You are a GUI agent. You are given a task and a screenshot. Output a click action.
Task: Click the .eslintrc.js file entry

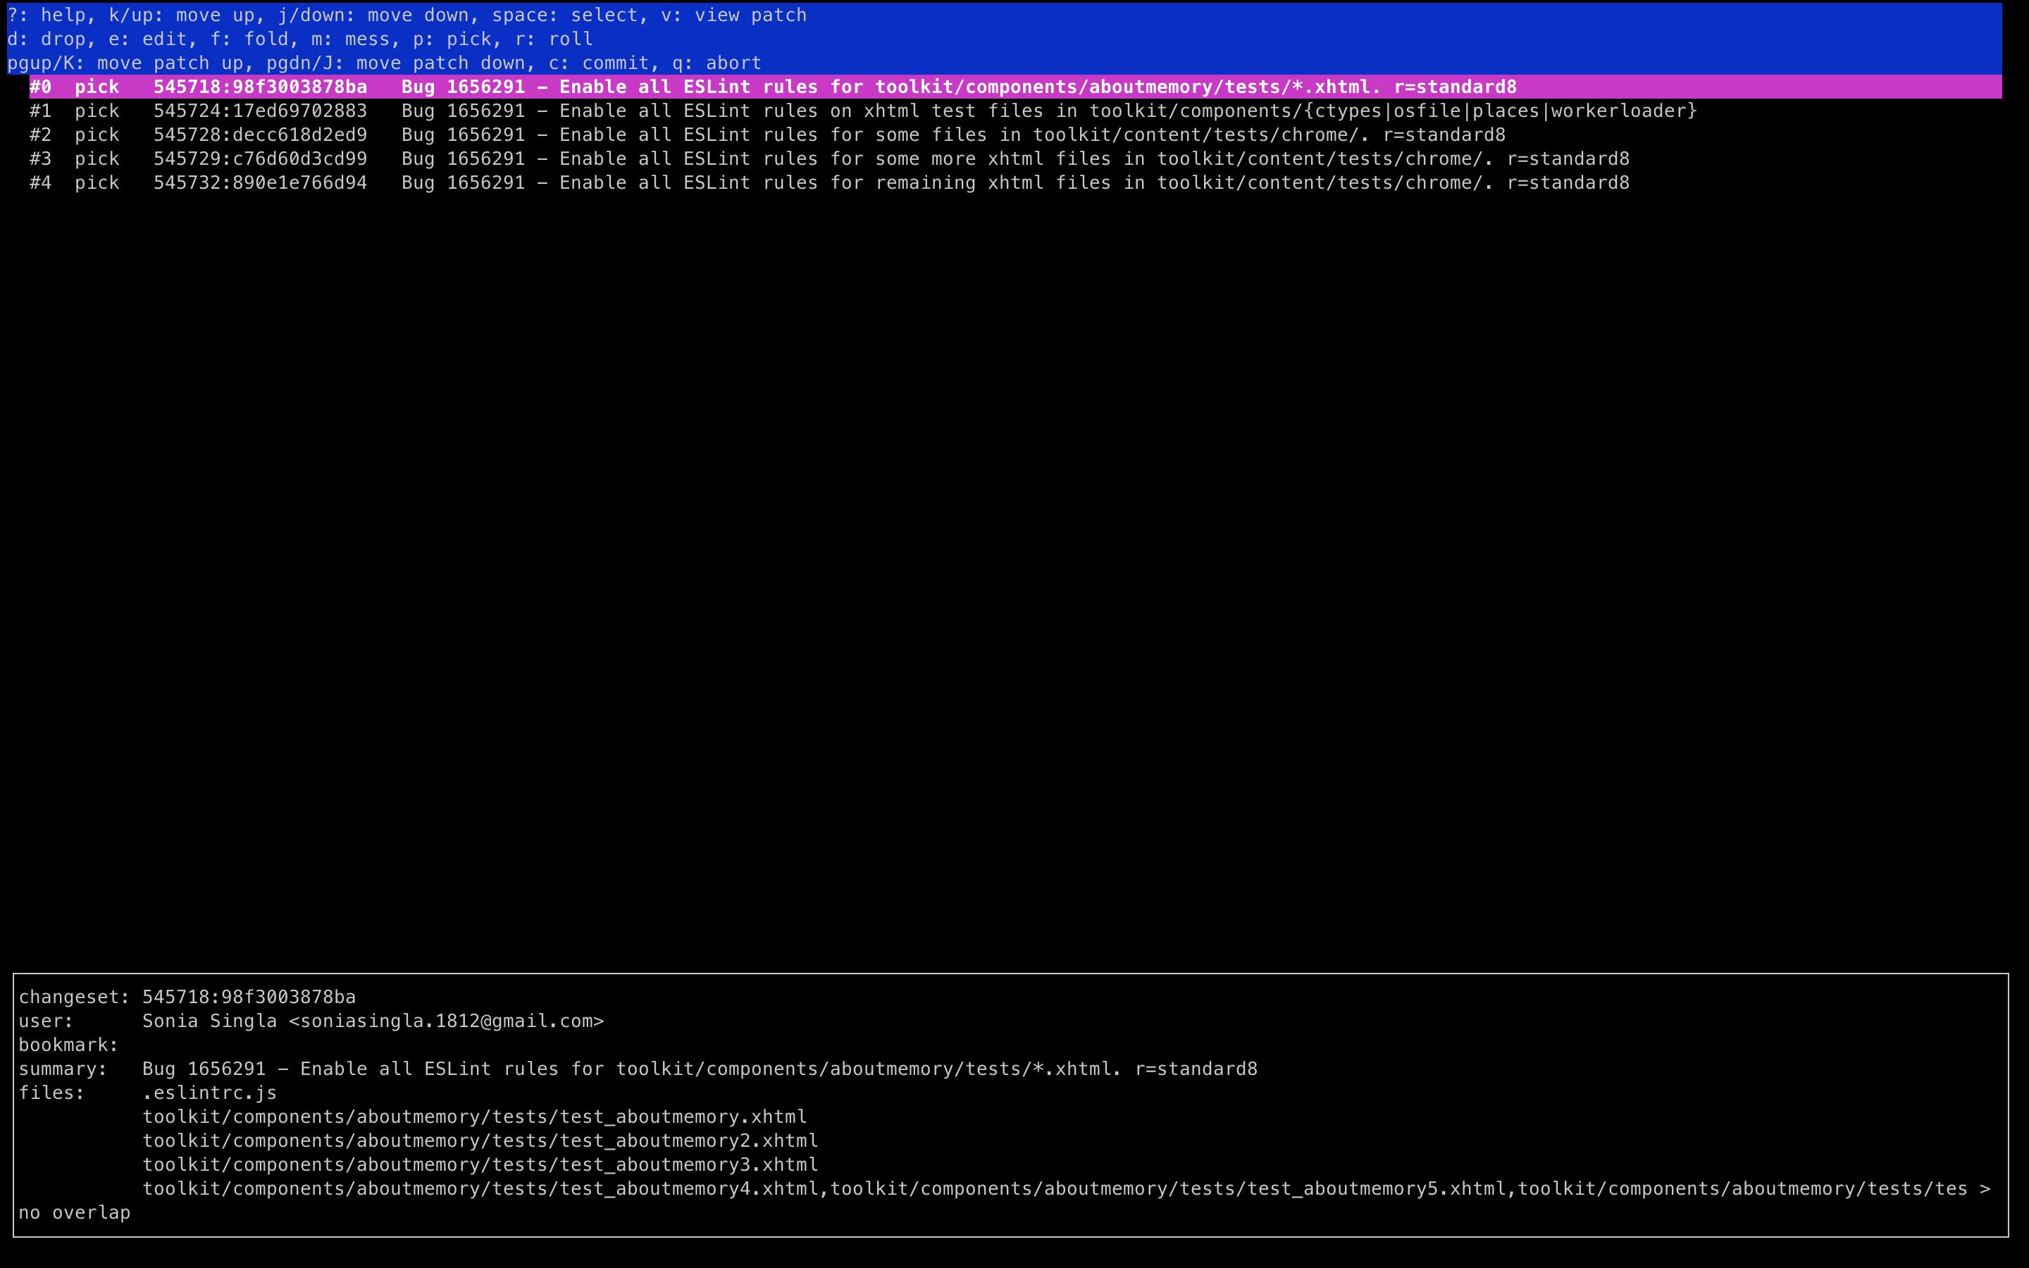point(209,1093)
